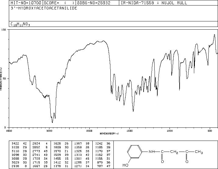Click the IR-NIDA-71558 NUJOL MULL label
Screen dimensions: 218x169
[154, 3]
